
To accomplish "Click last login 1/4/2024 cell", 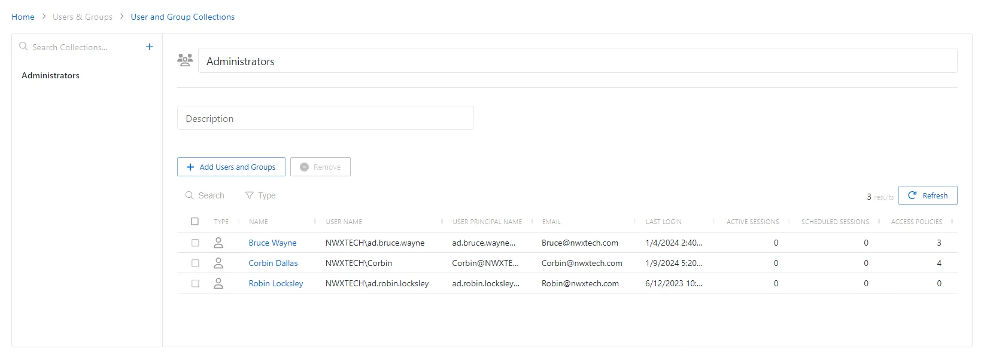I will click(x=674, y=243).
